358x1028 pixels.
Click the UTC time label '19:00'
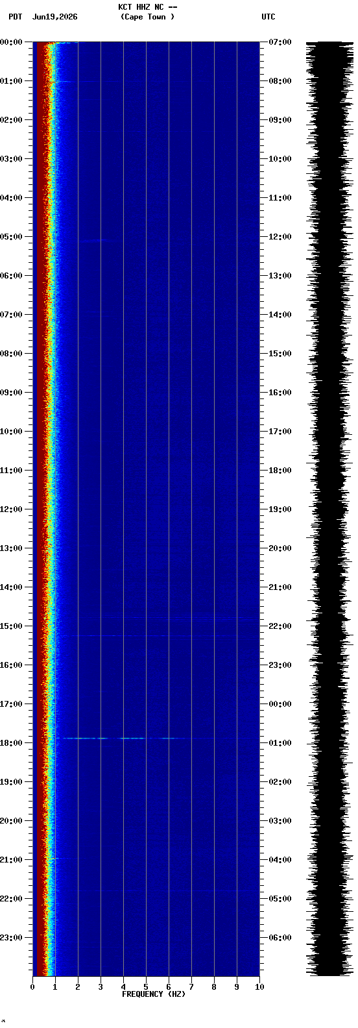(280, 509)
